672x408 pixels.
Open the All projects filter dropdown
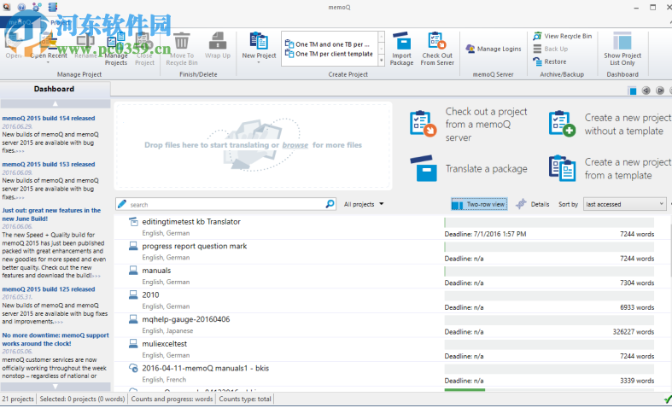pyautogui.click(x=364, y=205)
